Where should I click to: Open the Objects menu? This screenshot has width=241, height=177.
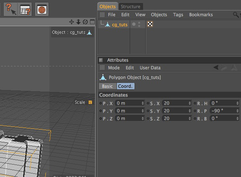(159, 14)
